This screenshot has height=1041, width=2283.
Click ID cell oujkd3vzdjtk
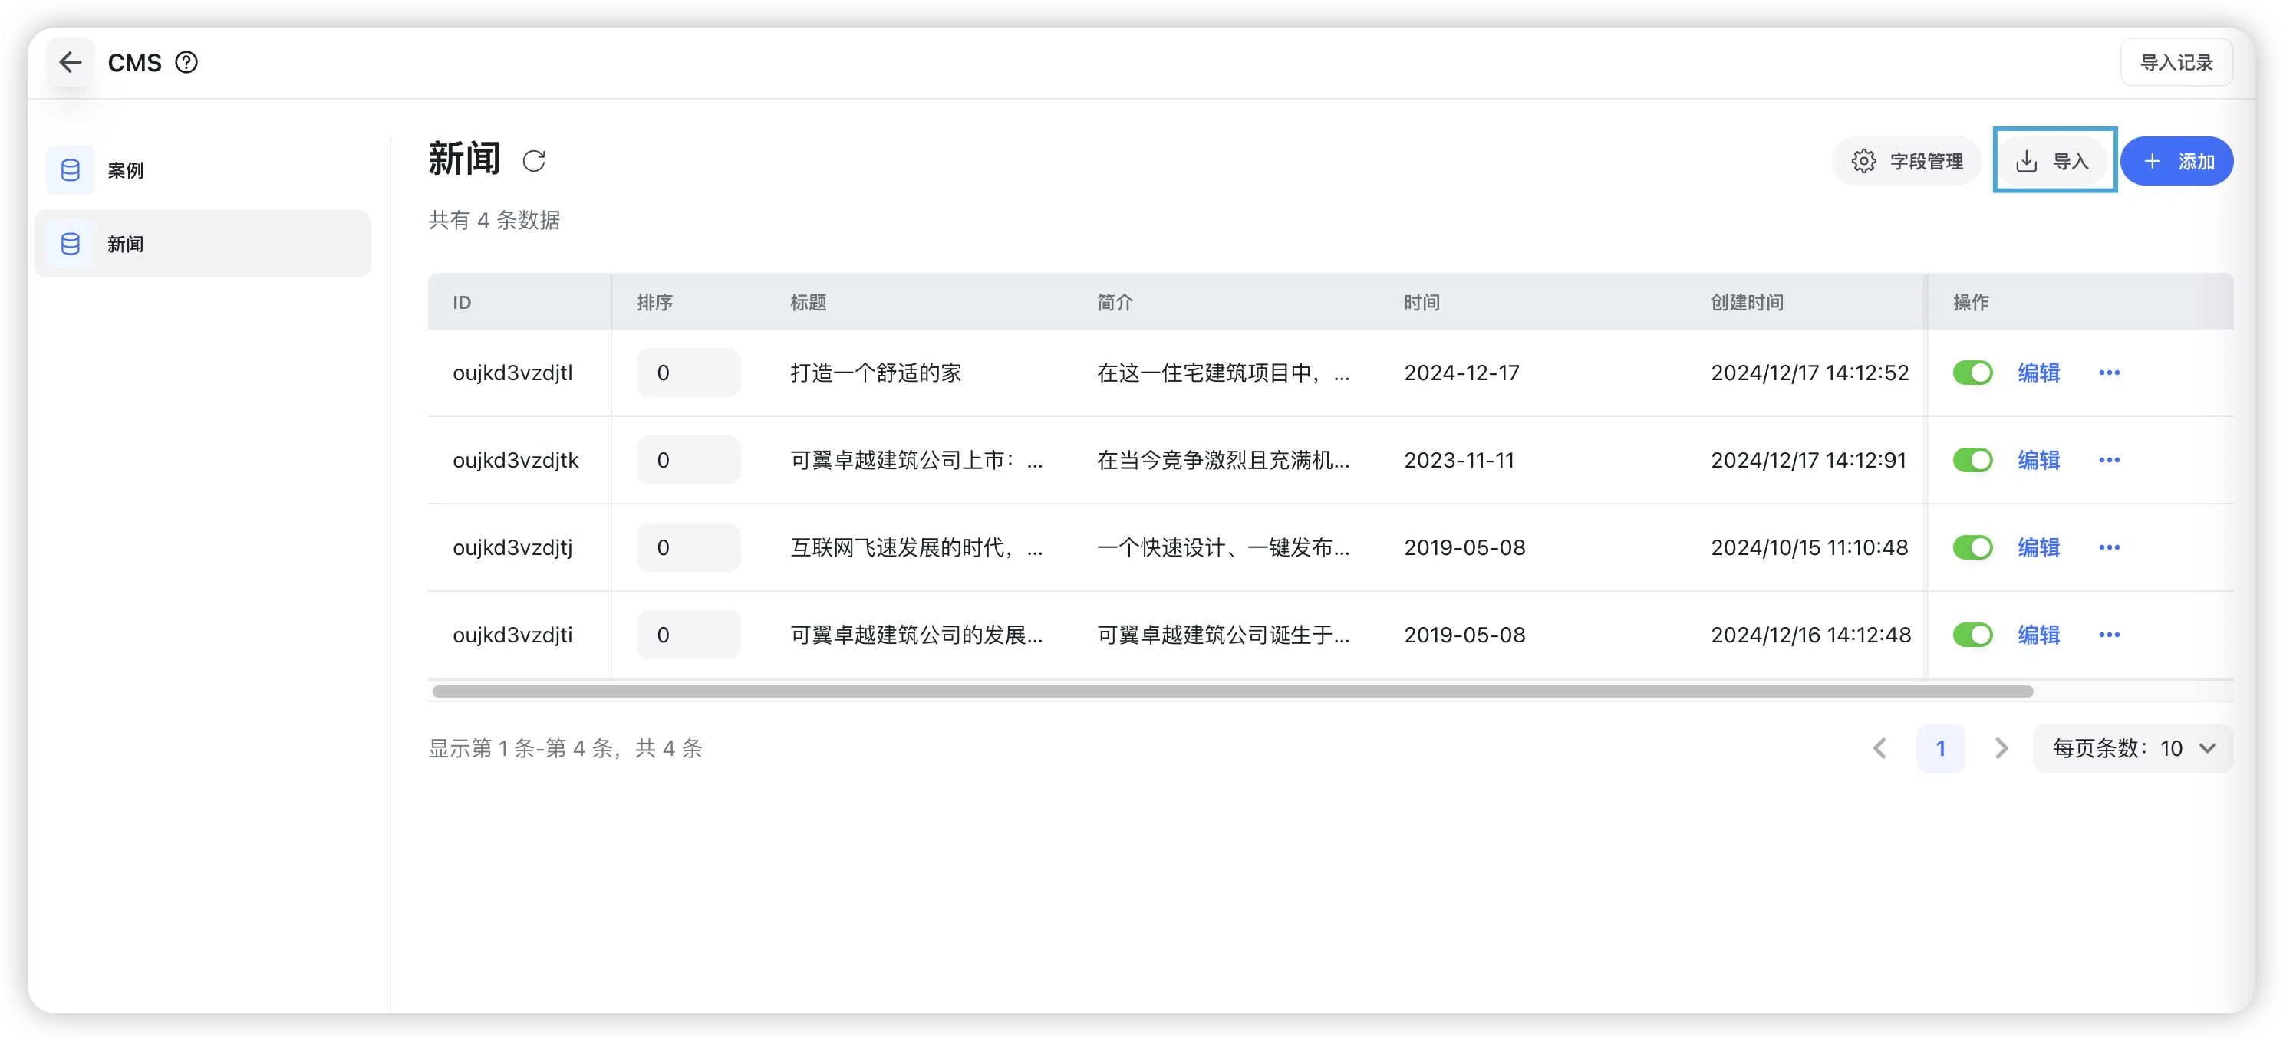(x=515, y=460)
